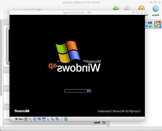162x131 pixels.
Task: Click the virtualization shield V indicator
Action: 35,119
